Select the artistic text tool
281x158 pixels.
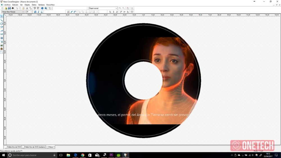click(2, 31)
